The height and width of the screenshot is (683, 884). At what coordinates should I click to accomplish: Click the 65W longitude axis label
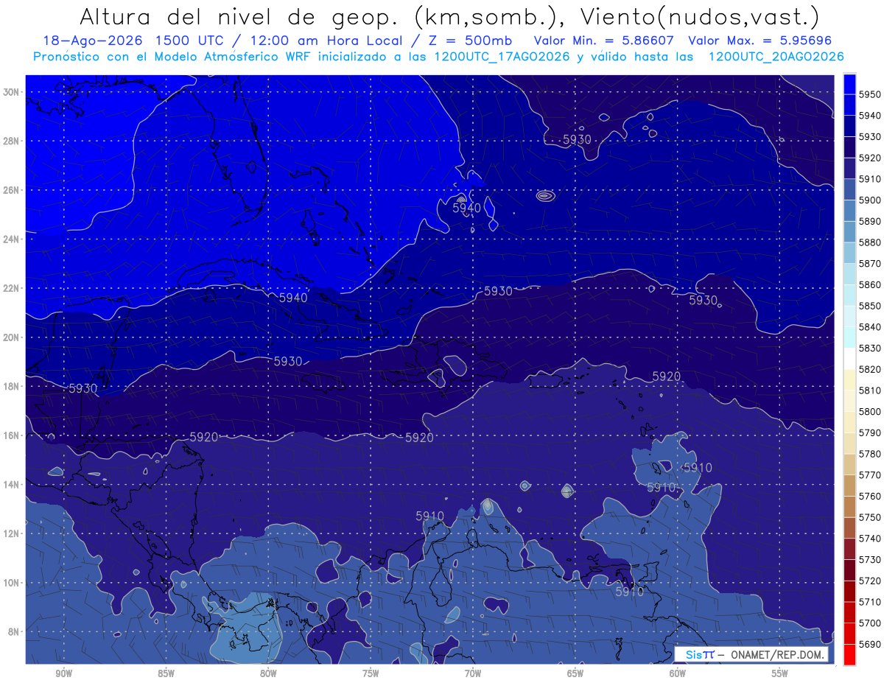575,673
